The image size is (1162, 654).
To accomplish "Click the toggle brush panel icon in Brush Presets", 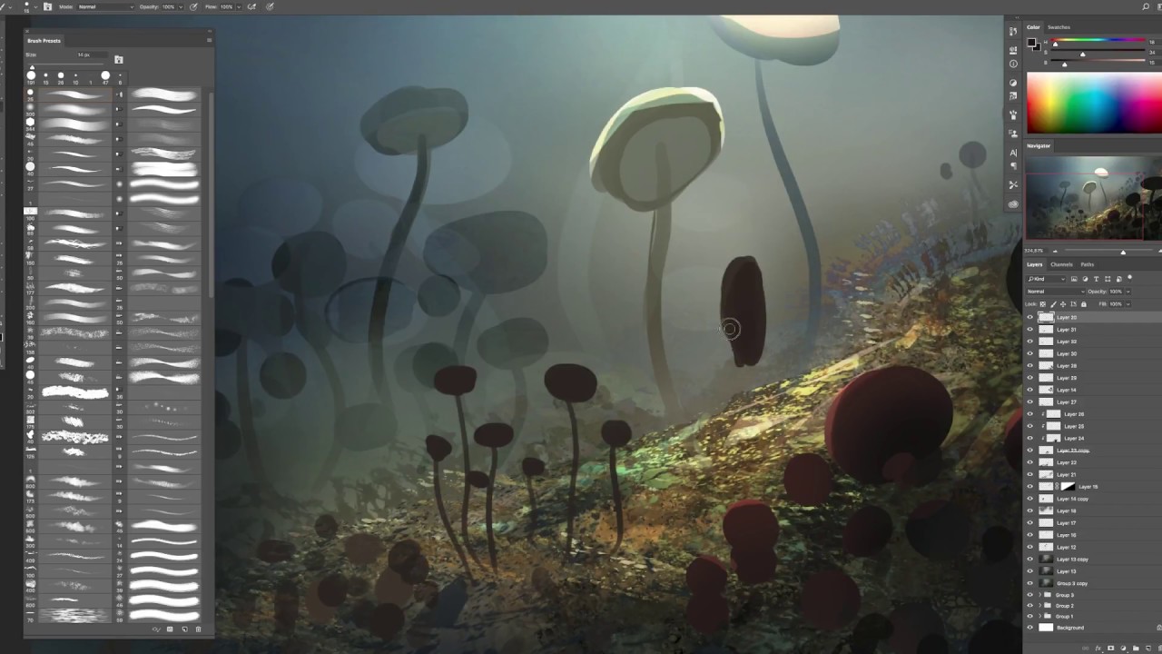I will coord(118,60).
